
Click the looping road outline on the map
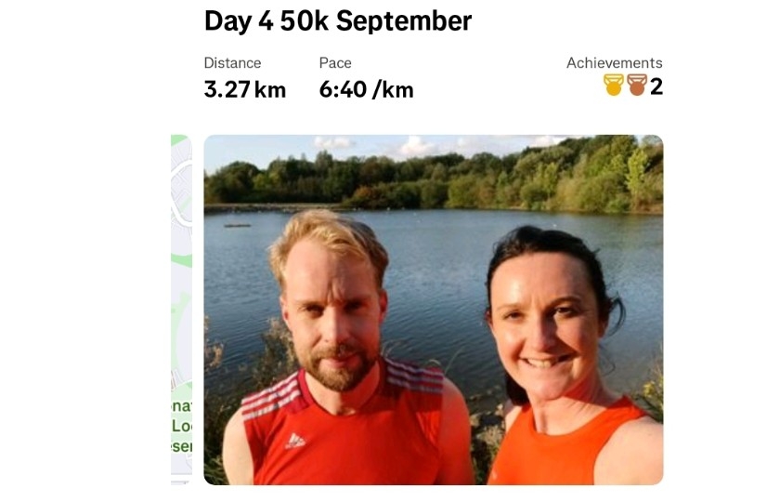point(182,192)
